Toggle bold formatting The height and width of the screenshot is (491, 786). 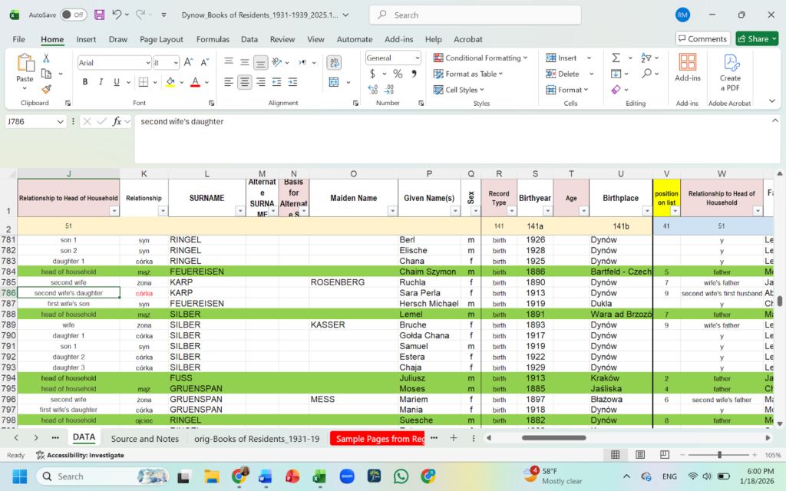point(84,82)
